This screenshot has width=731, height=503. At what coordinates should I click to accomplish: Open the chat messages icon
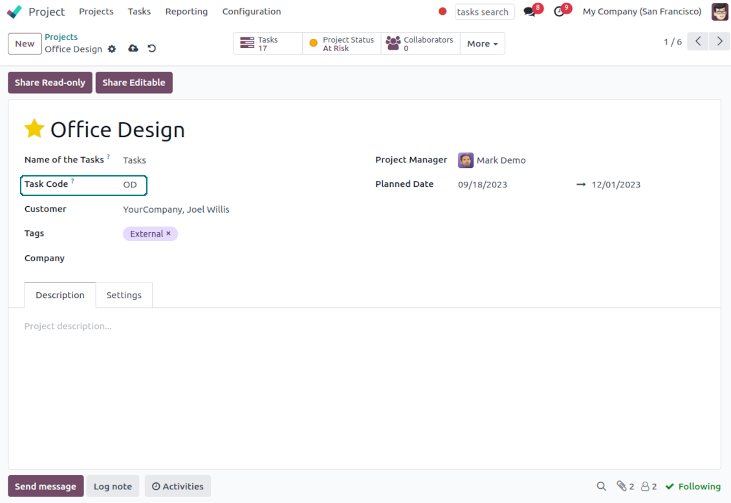(530, 12)
